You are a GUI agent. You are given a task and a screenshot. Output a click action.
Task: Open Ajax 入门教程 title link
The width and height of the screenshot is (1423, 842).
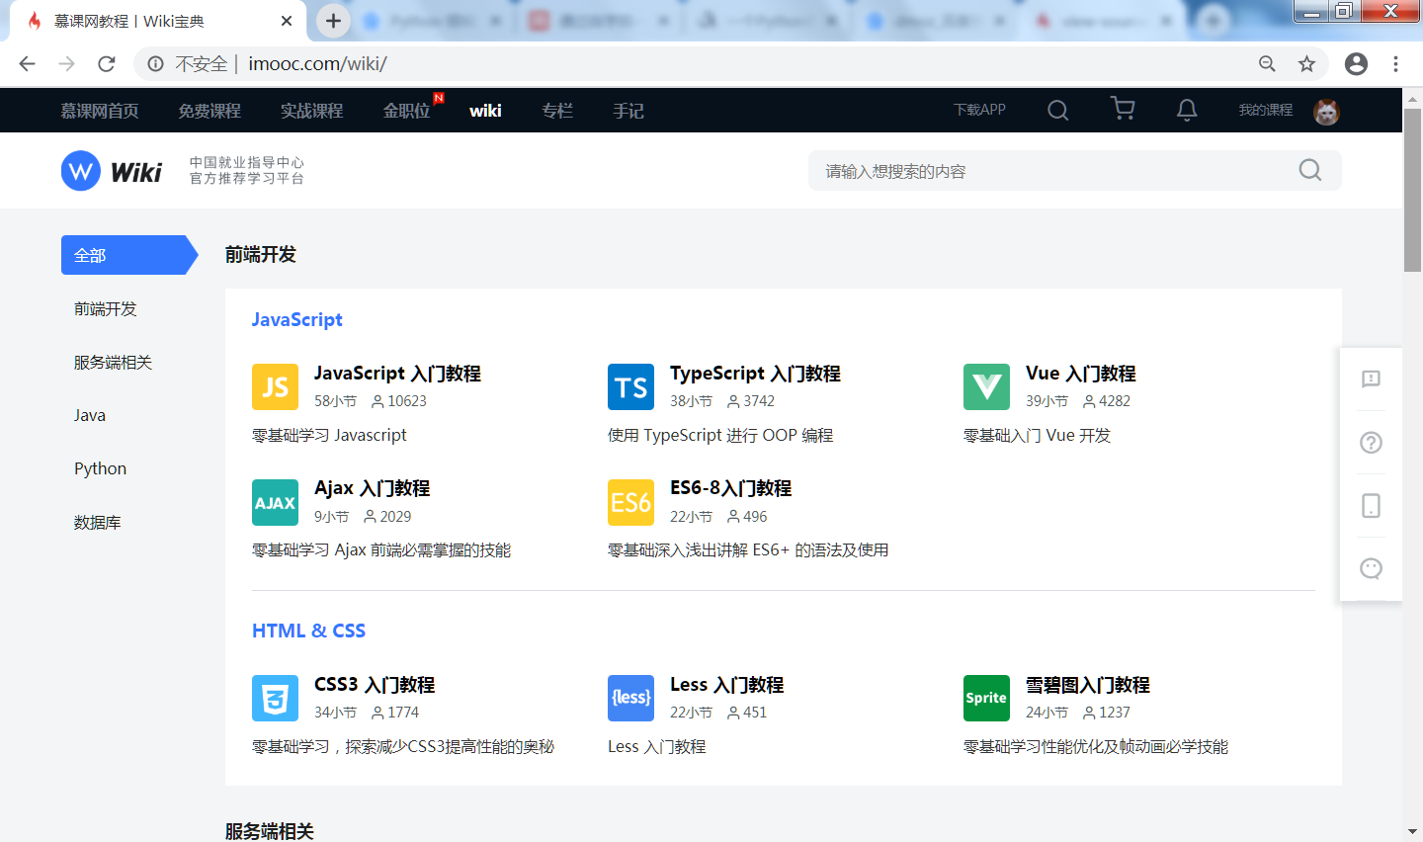point(372,488)
